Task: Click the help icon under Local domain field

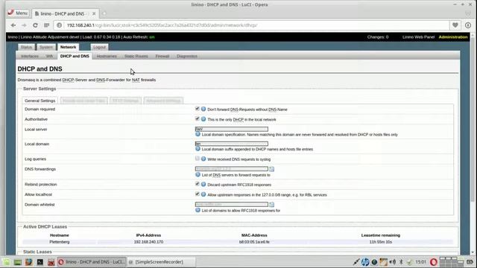Action: (x=198, y=149)
